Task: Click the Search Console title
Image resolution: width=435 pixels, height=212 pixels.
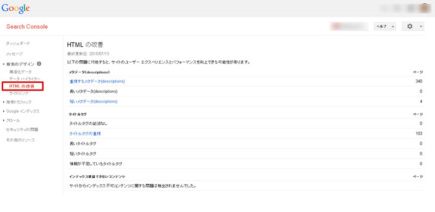Action: tap(27, 27)
